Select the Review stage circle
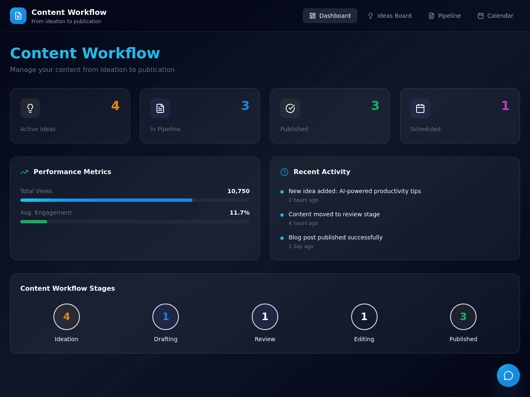Image resolution: width=530 pixels, height=397 pixels. 265,317
